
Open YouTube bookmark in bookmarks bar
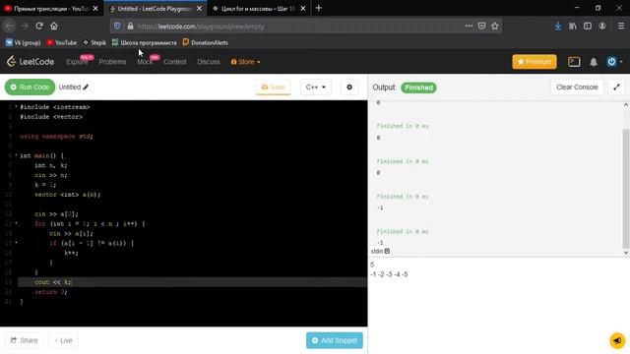(x=61, y=42)
